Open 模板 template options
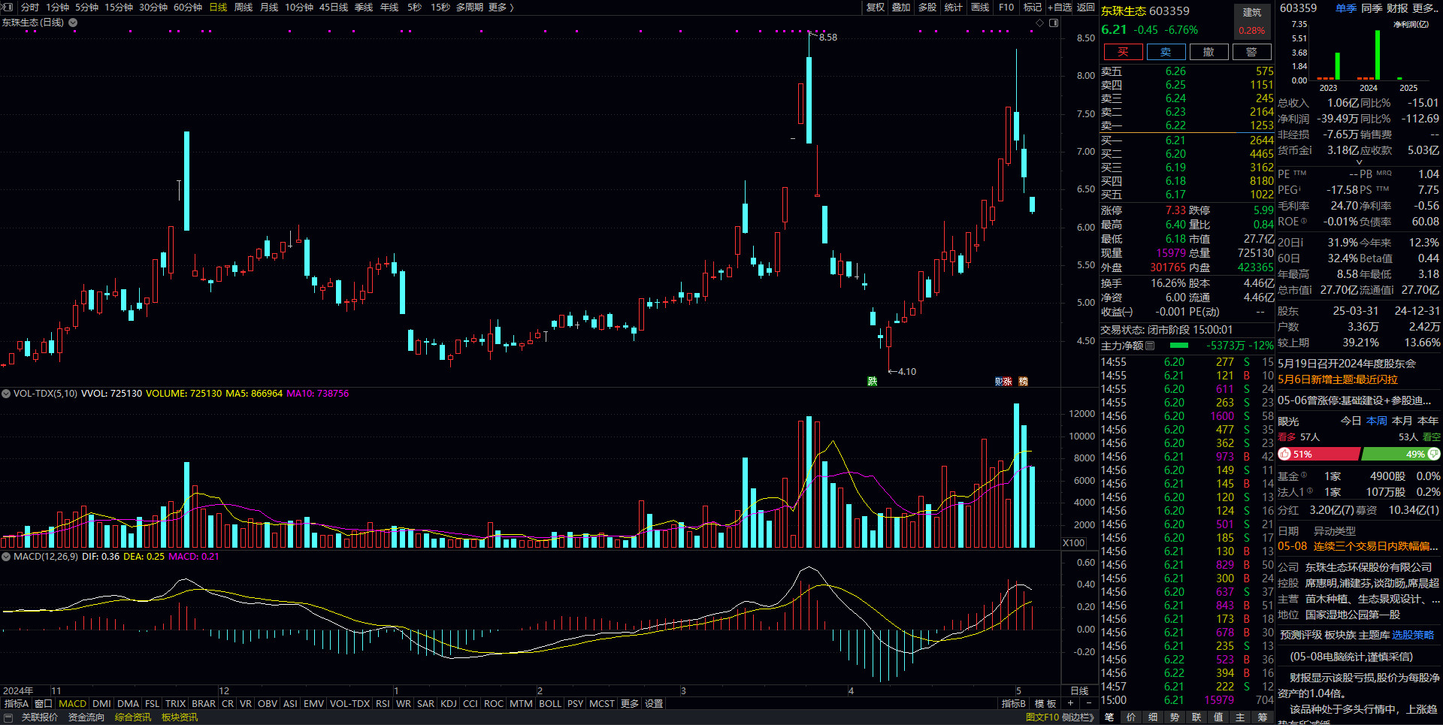This screenshot has height=725, width=1443. 1045,704
